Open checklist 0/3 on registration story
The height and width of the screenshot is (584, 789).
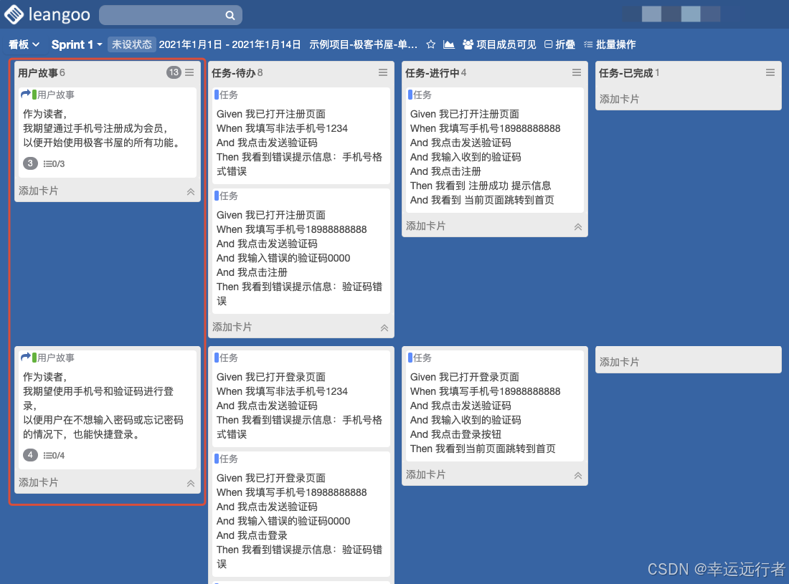pos(54,164)
